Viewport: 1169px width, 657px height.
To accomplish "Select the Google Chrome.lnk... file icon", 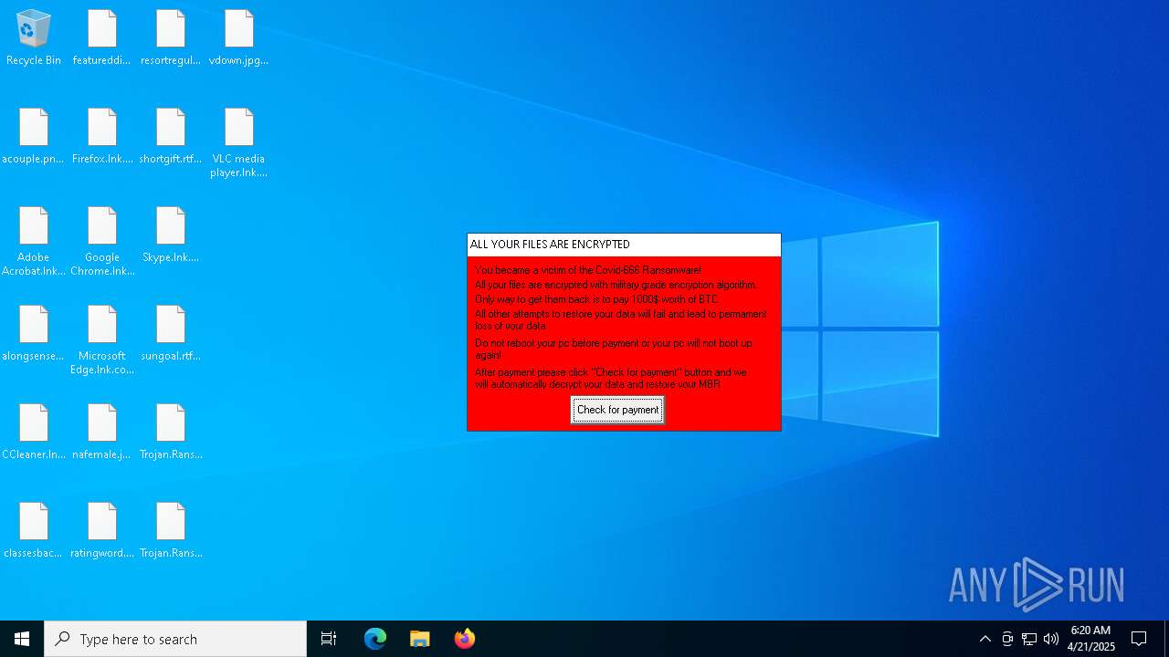I will pos(102,242).
